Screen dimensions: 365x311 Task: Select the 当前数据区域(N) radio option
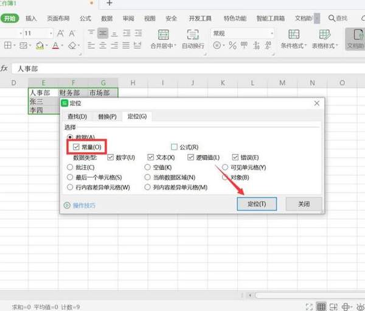coord(147,177)
